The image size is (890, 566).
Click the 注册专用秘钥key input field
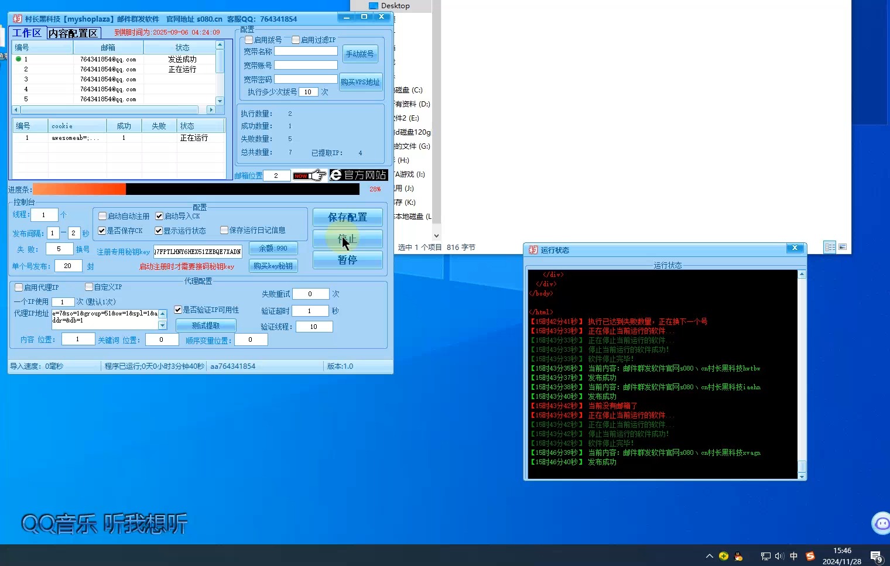click(198, 252)
